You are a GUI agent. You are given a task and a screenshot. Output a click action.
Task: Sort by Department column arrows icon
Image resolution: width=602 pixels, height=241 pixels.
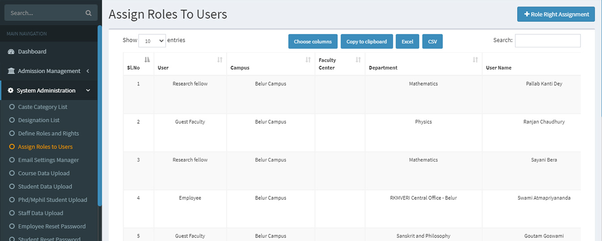(x=475, y=60)
